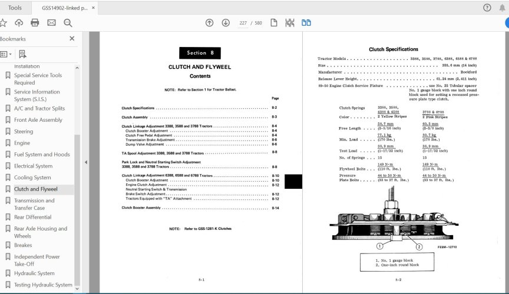Enable the two-page view icon

[x=306, y=23]
